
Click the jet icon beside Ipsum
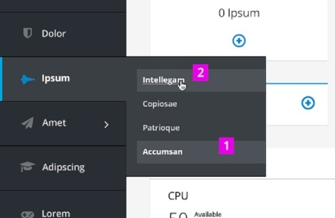[27, 79]
